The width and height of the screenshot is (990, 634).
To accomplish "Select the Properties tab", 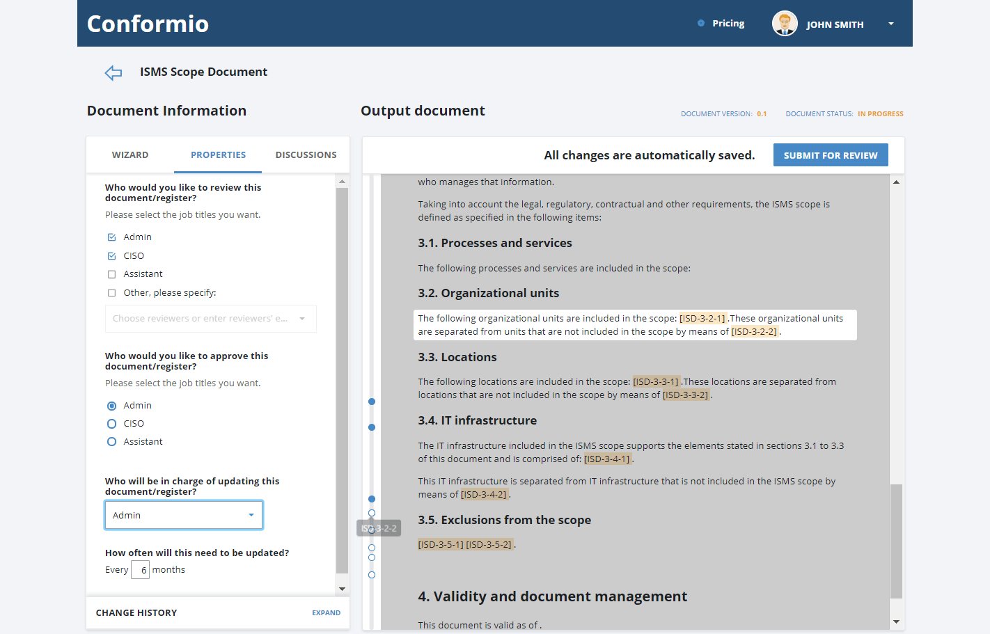I will [x=218, y=155].
